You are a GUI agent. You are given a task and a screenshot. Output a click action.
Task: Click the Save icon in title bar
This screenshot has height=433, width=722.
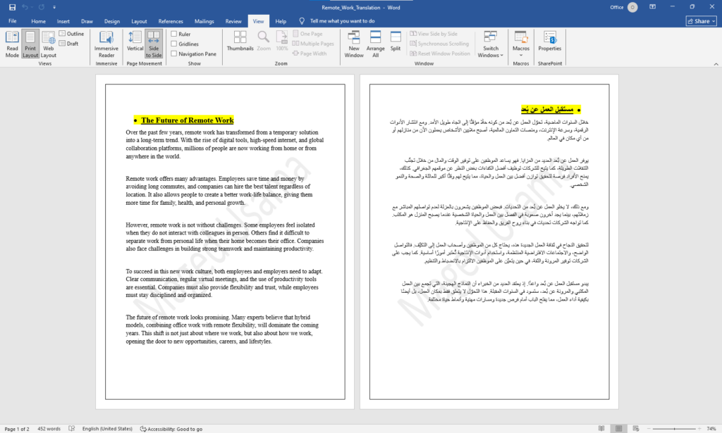coord(13,7)
